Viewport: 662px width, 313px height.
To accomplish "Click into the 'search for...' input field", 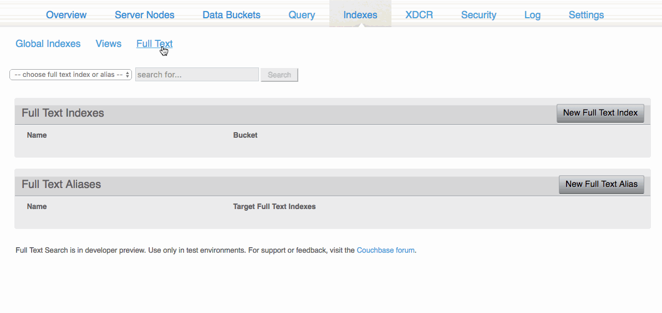I will click(x=197, y=75).
